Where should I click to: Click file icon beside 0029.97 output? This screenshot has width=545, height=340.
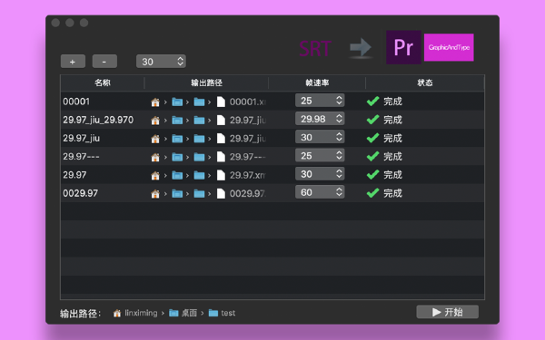[221, 194]
